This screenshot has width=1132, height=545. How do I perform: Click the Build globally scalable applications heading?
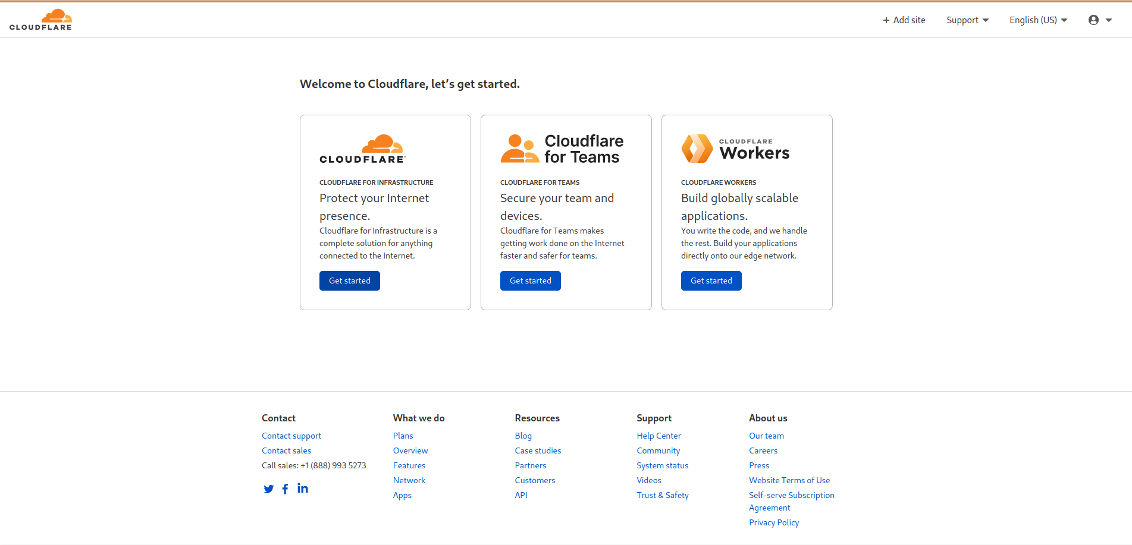[739, 207]
